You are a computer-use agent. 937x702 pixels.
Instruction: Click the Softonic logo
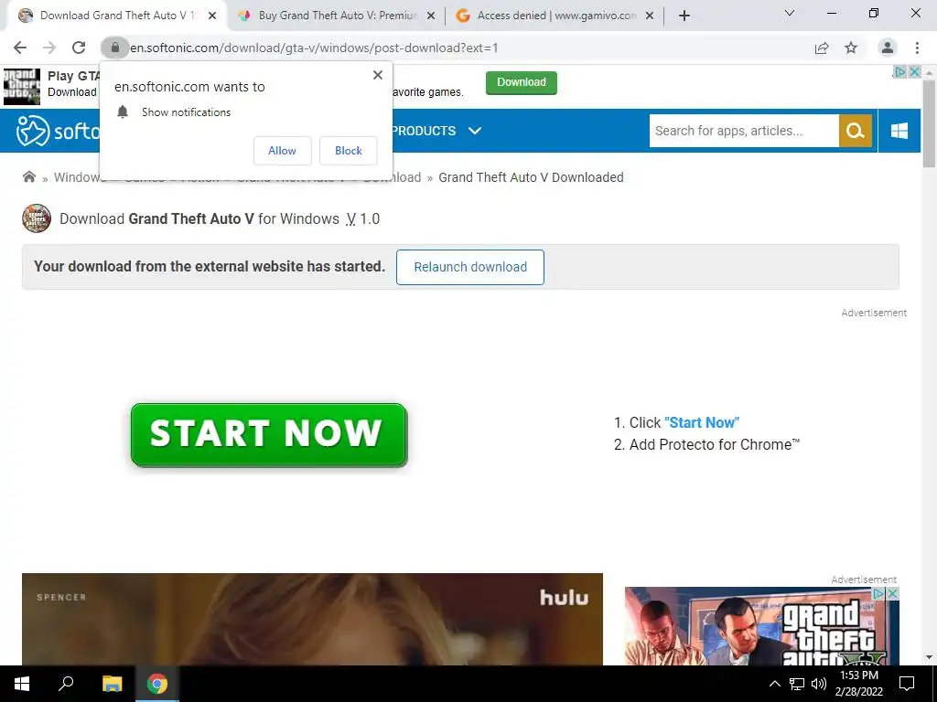point(58,130)
